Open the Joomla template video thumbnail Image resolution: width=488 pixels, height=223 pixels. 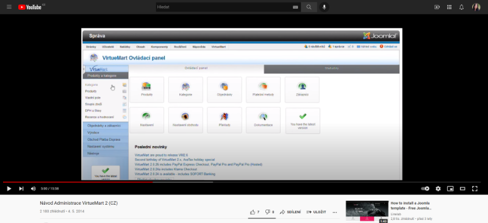(x=367, y=212)
